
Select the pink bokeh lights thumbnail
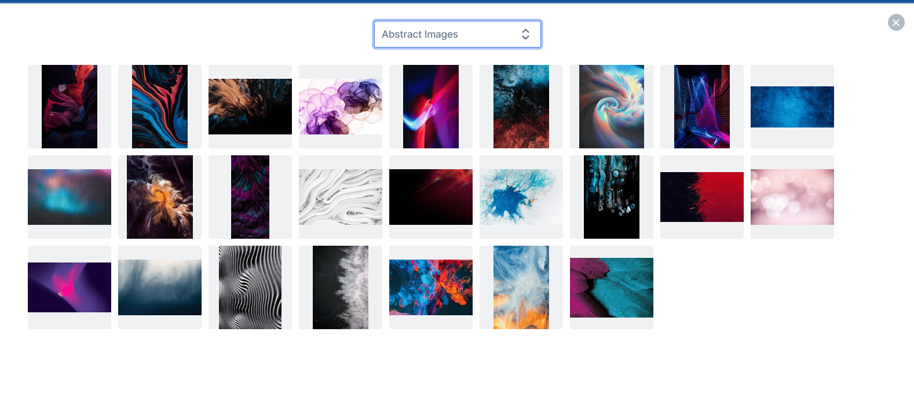tap(792, 197)
